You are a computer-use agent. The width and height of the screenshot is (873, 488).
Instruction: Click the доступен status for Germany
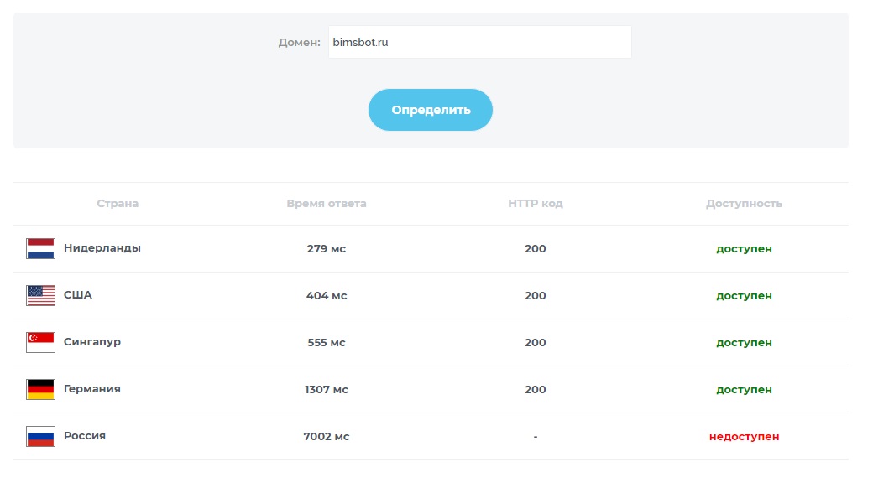744,390
